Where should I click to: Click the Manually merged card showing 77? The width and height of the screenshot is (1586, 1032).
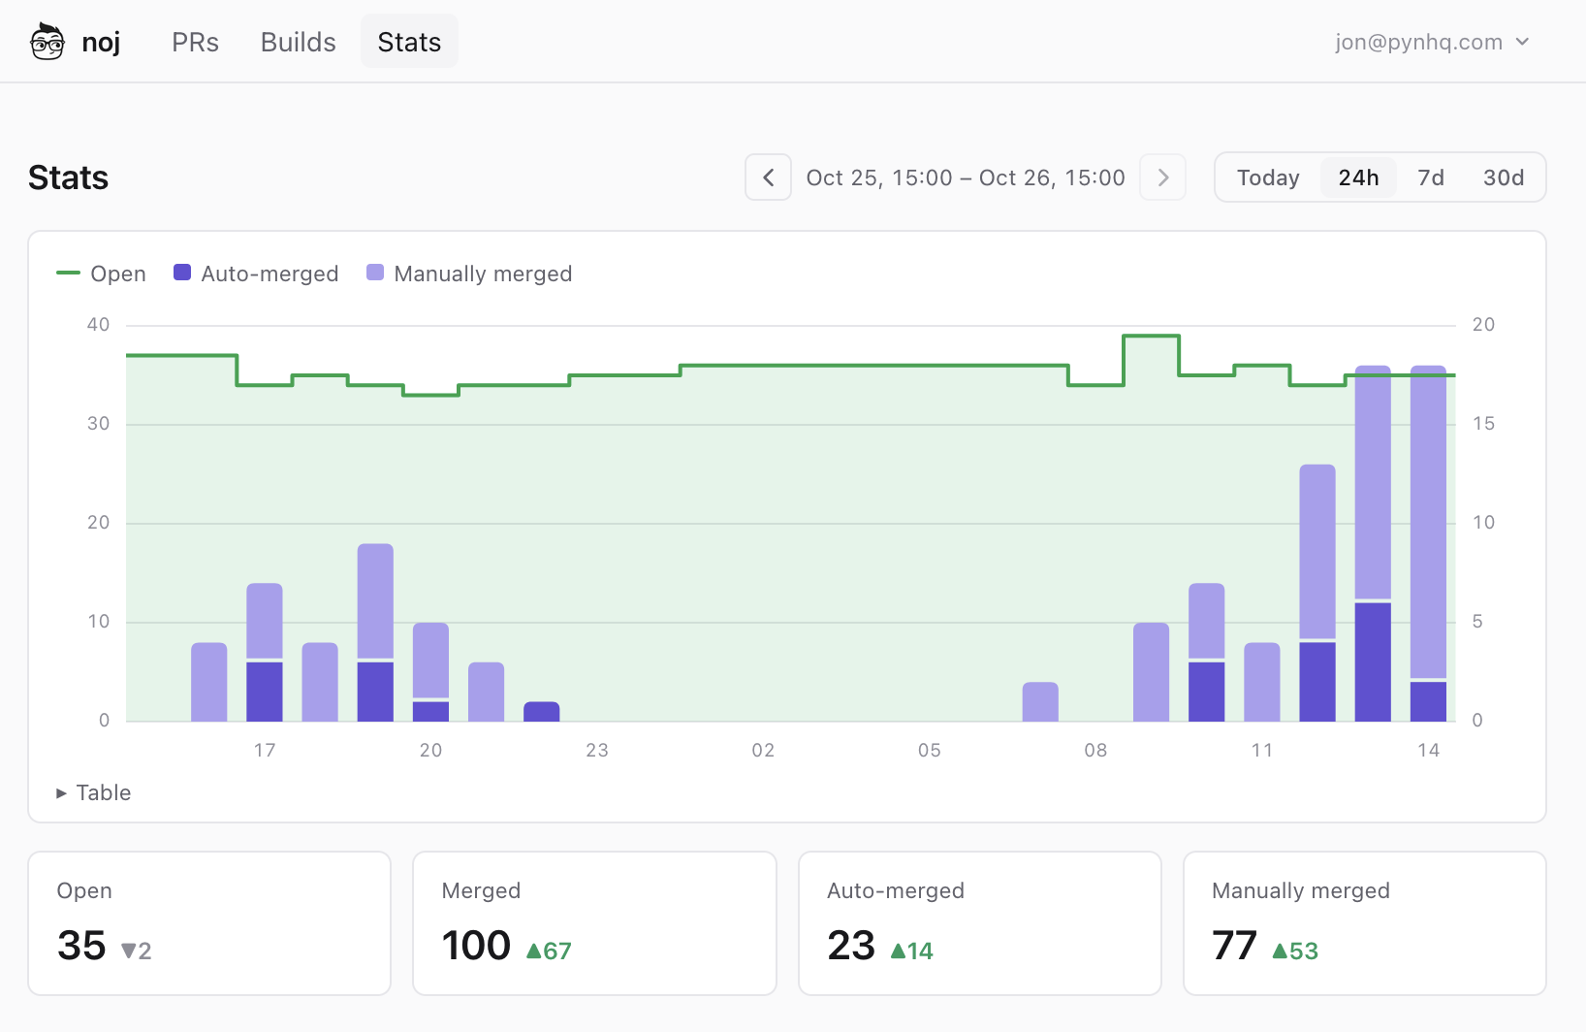coord(1364,923)
